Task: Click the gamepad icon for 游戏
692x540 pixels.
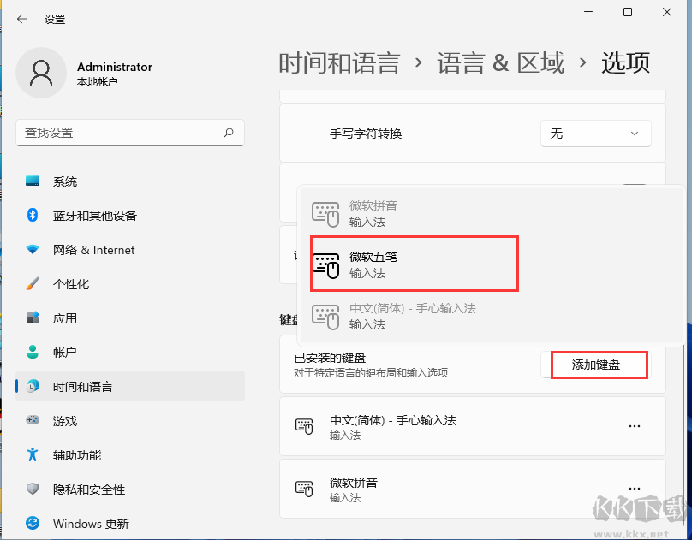Action: pyautogui.click(x=33, y=420)
